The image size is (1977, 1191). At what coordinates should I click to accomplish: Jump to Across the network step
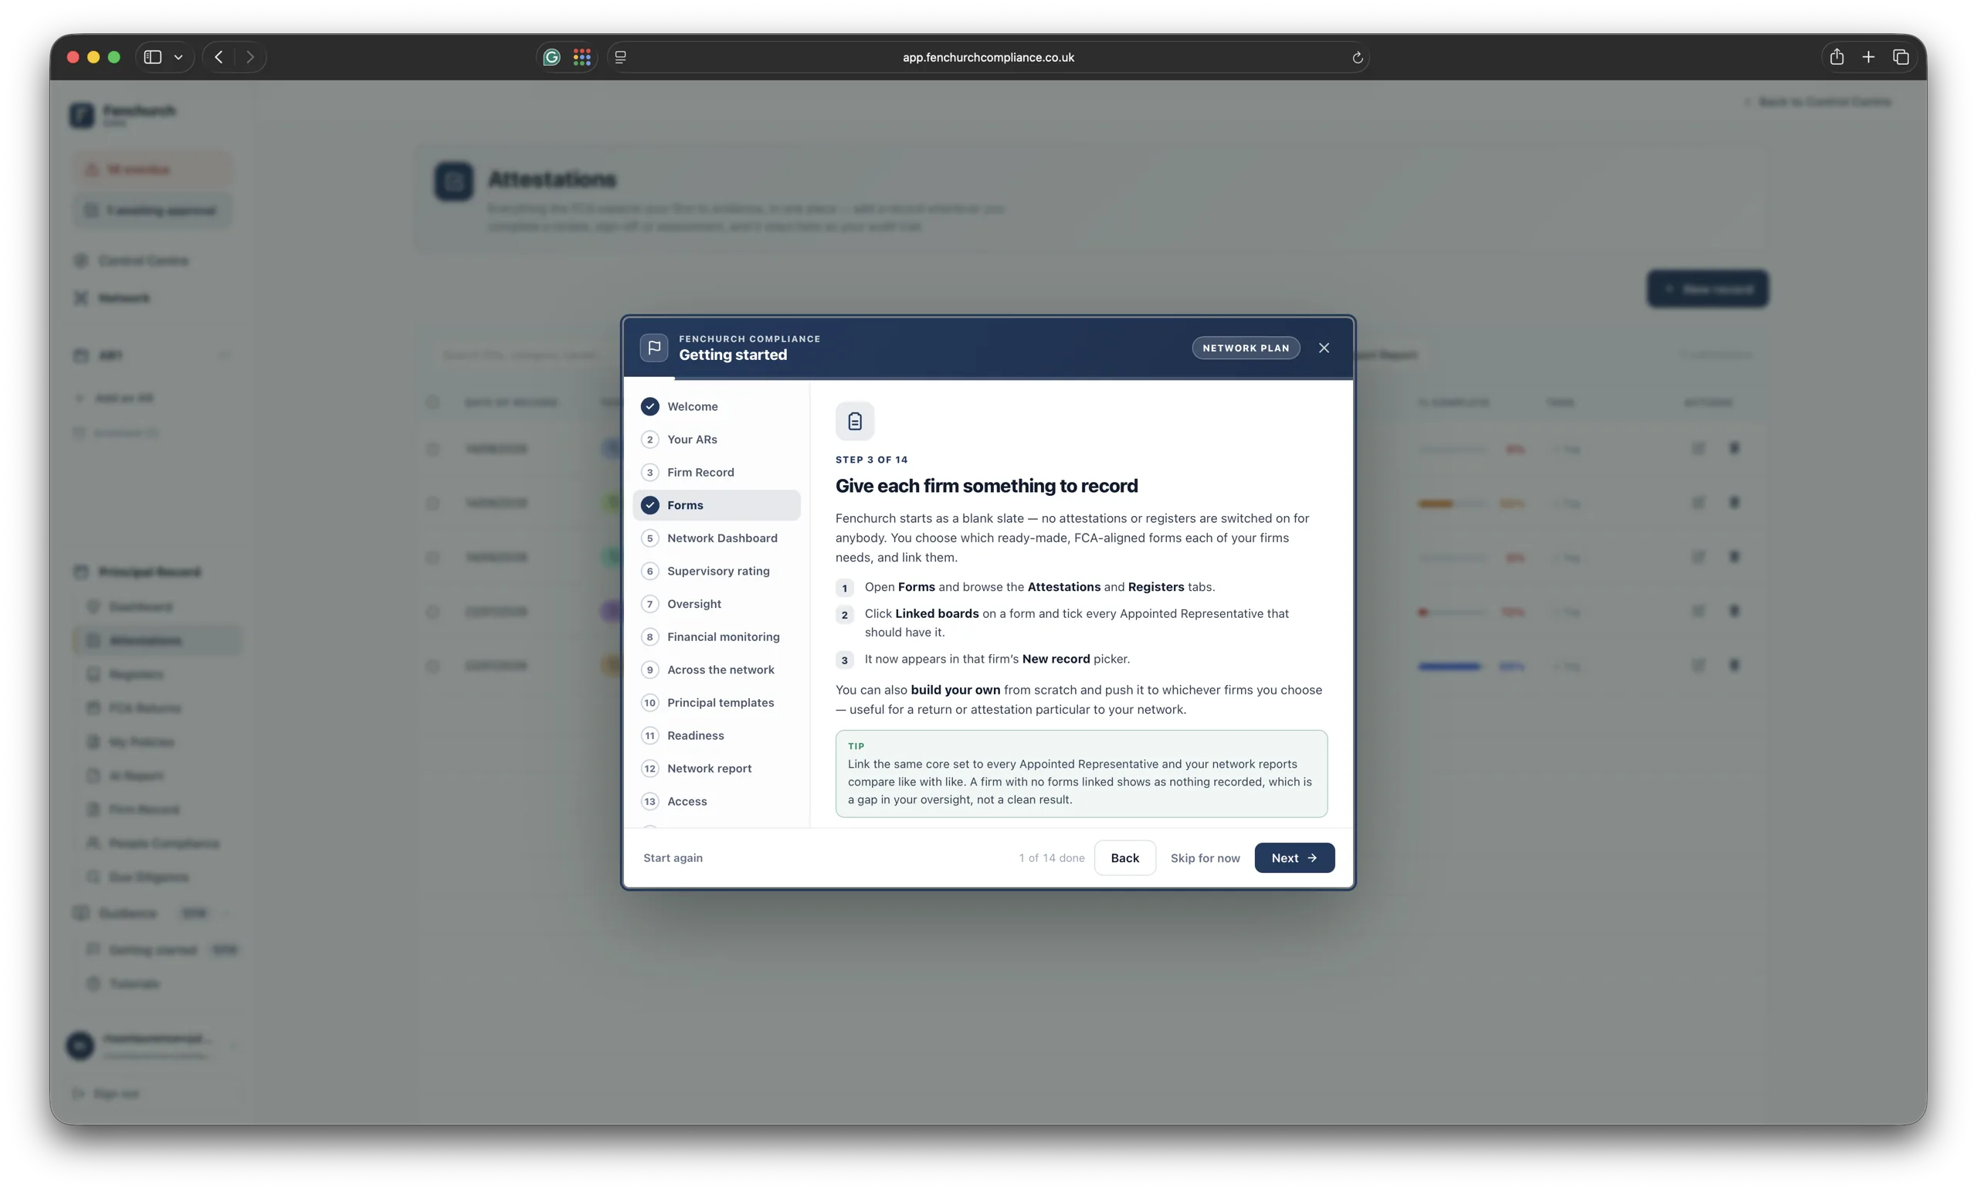(717, 670)
